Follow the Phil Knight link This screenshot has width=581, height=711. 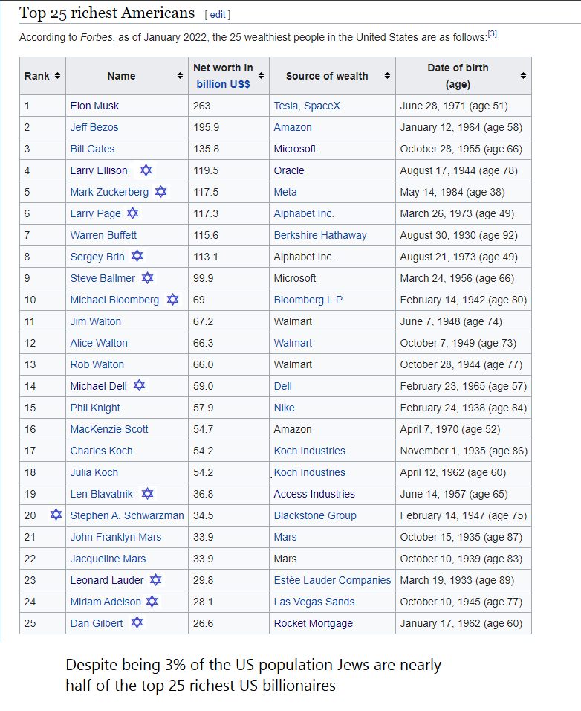(x=95, y=408)
